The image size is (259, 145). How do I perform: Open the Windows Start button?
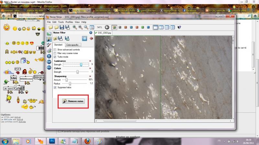pyautogui.click(x=5, y=141)
